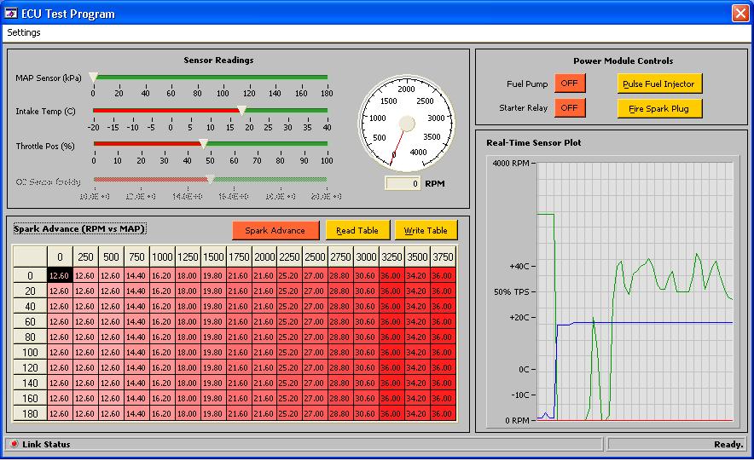Click the Throttle Pos slider handle
Image resolution: width=754 pixels, height=461 pixels.
coord(203,143)
